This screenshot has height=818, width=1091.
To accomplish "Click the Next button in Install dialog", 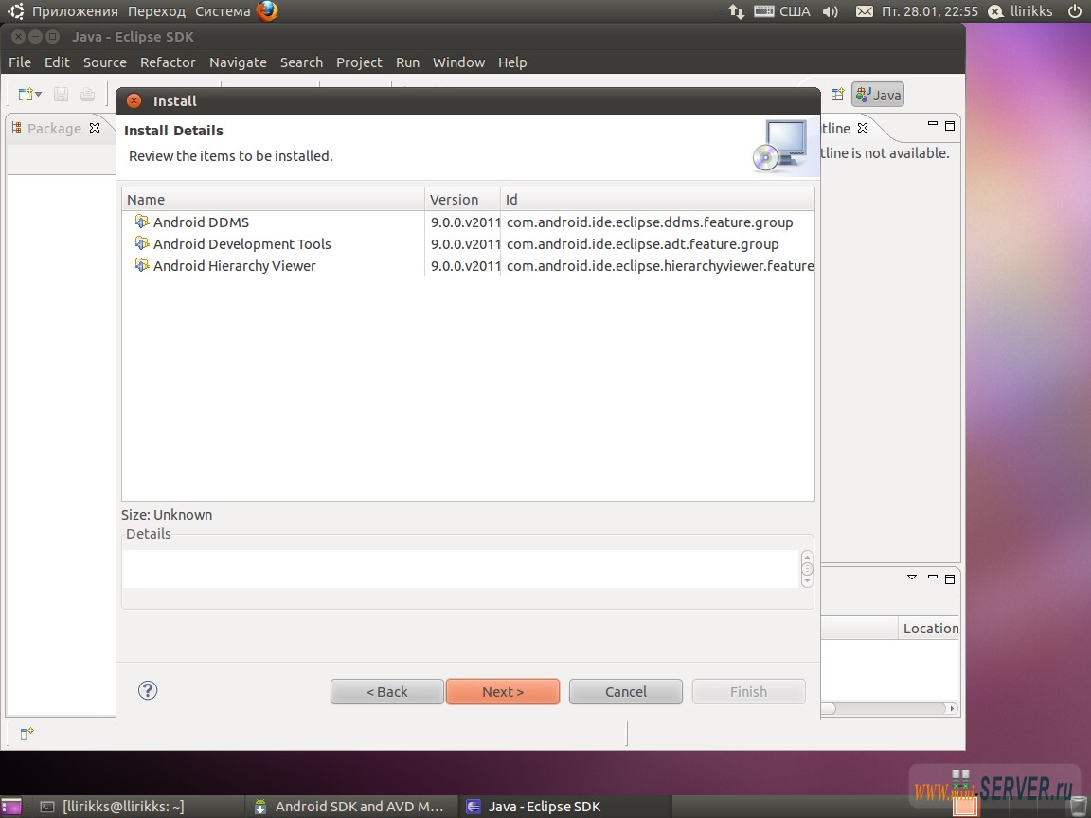I will pos(502,691).
